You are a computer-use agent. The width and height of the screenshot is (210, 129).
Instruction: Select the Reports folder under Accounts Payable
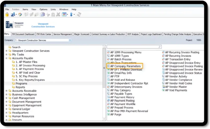[18, 87]
